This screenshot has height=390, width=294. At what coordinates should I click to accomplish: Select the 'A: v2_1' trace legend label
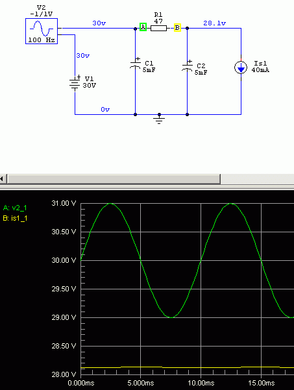tap(15, 208)
